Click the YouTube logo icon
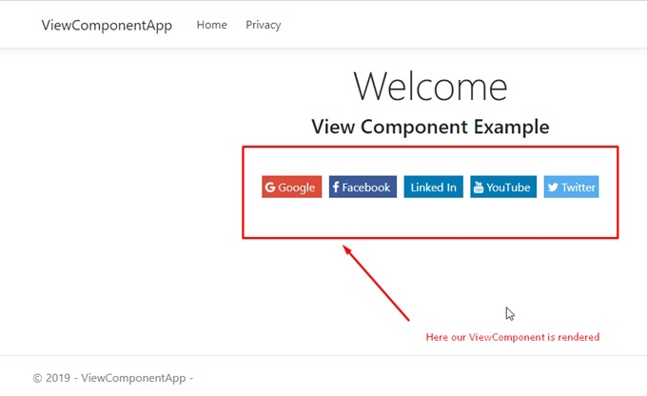 point(478,188)
